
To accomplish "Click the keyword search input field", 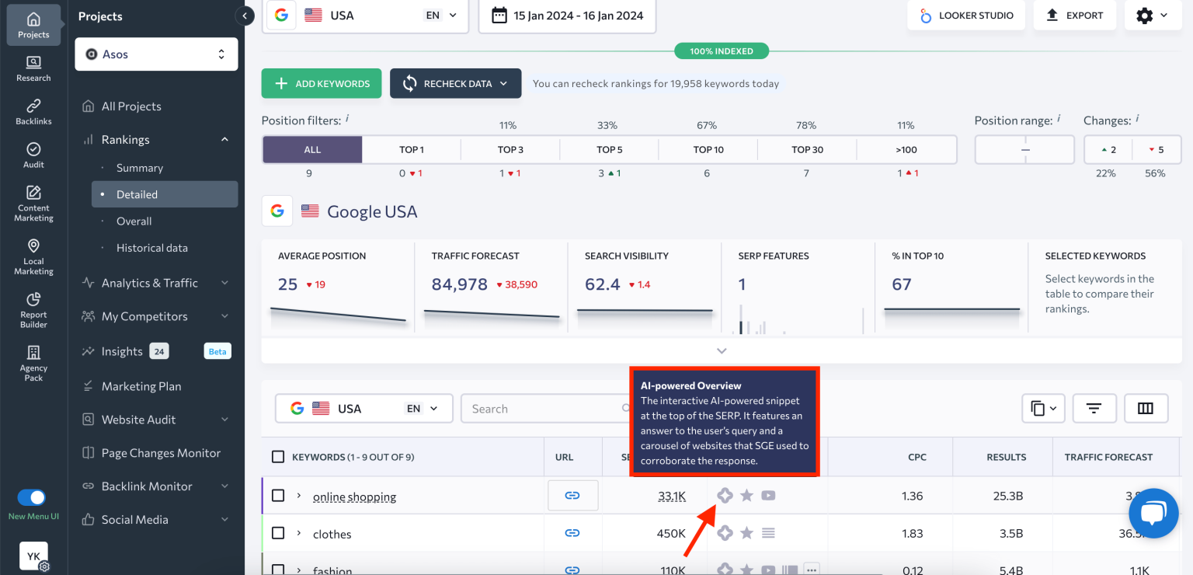I will (x=544, y=408).
